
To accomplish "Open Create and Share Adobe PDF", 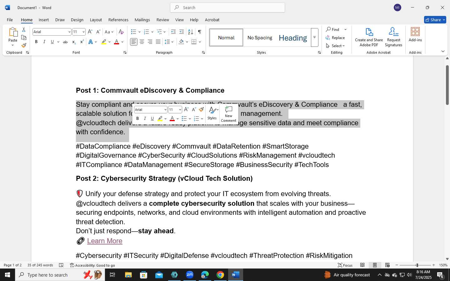I will 369,37.
